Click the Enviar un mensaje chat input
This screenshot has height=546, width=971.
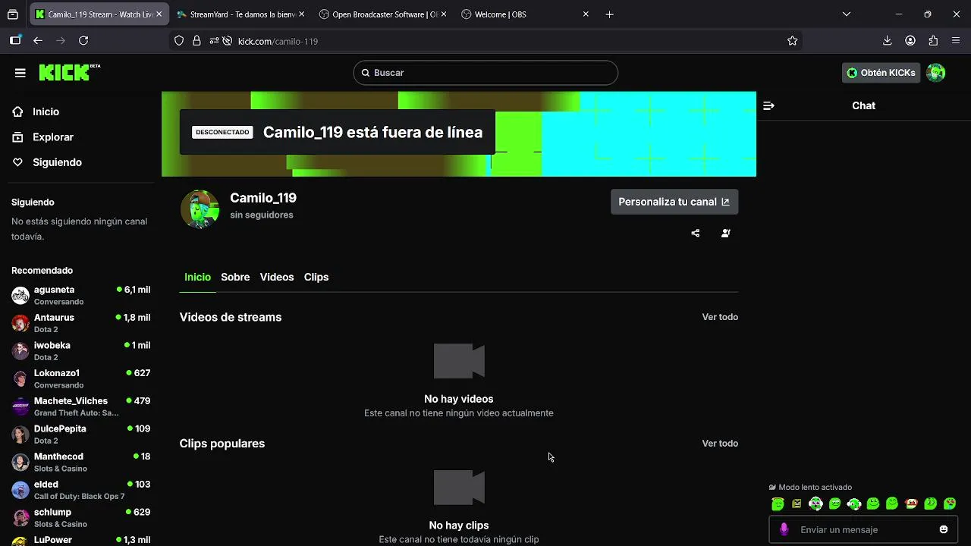pos(865,529)
